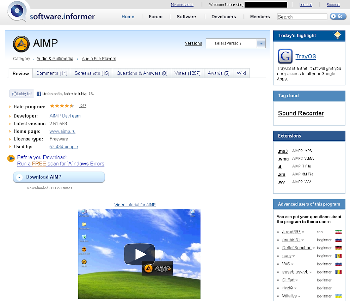Expand the VVS user dropdown arrow
The width and height of the screenshot is (350, 301).
pos(292,264)
